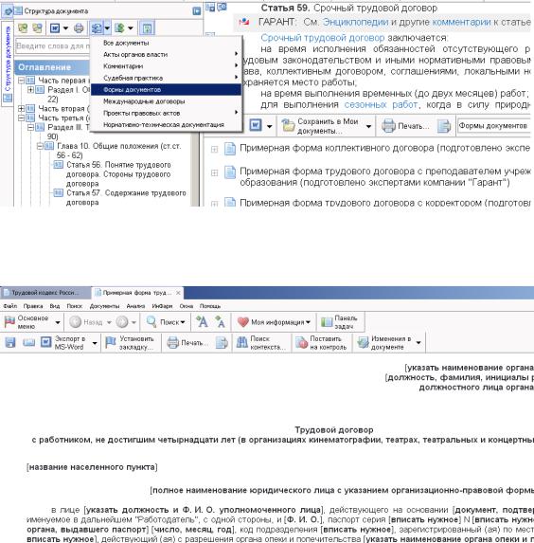Open the Документы menu
Viewport: 534px width, 543px height.
104,306
